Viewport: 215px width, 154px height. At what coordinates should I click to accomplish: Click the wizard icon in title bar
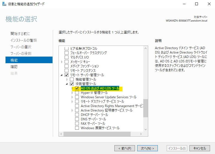pos(4,4)
